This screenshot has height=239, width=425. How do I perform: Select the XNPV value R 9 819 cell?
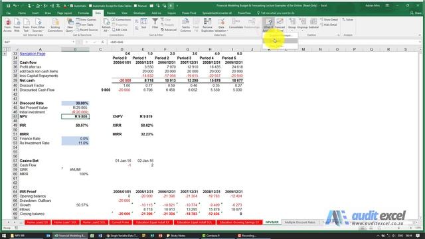coord(143,117)
